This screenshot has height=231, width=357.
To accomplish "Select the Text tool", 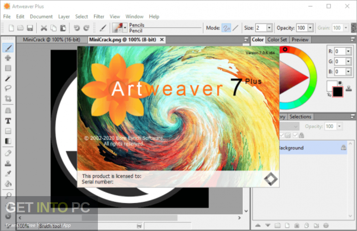I will (8, 121).
